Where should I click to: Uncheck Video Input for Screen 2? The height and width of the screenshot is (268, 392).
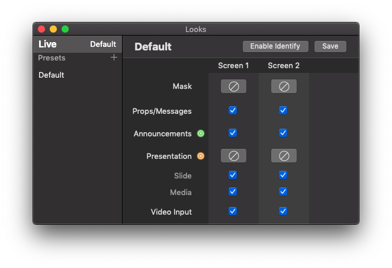283,211
